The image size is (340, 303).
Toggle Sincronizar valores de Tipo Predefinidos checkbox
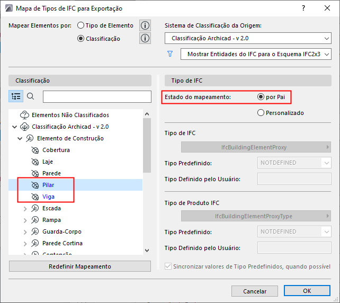[x=168, y=266]
